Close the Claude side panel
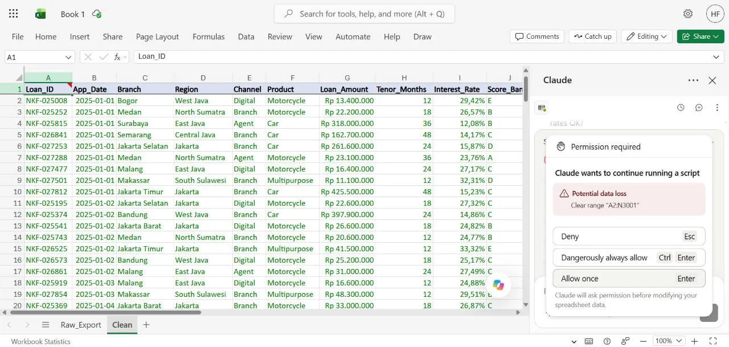 coord(712,80)
